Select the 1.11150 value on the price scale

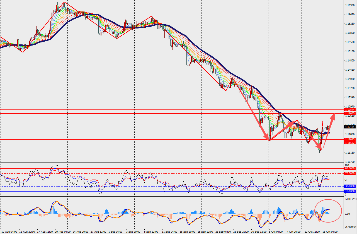coord(349,153)
